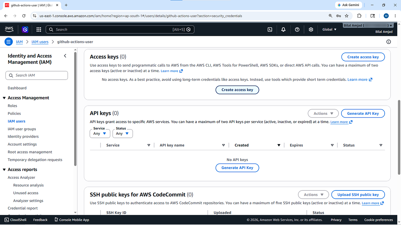Click Create access key in the Access keys header
The width and height of the screenshot is (401, 225).
pos(363,57)
